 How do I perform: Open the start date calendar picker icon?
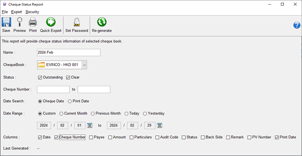[90, 126]
